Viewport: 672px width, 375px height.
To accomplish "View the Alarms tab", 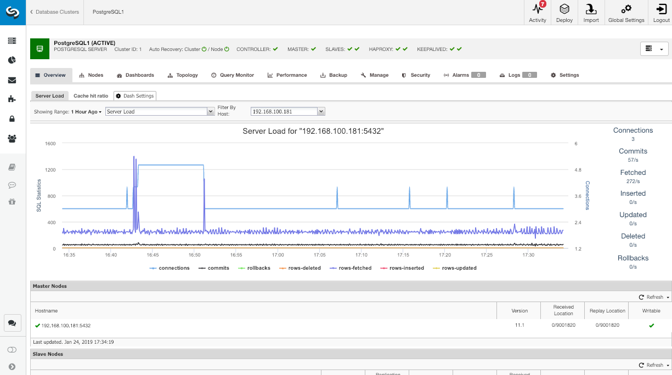I will click(x=465, y=75).
